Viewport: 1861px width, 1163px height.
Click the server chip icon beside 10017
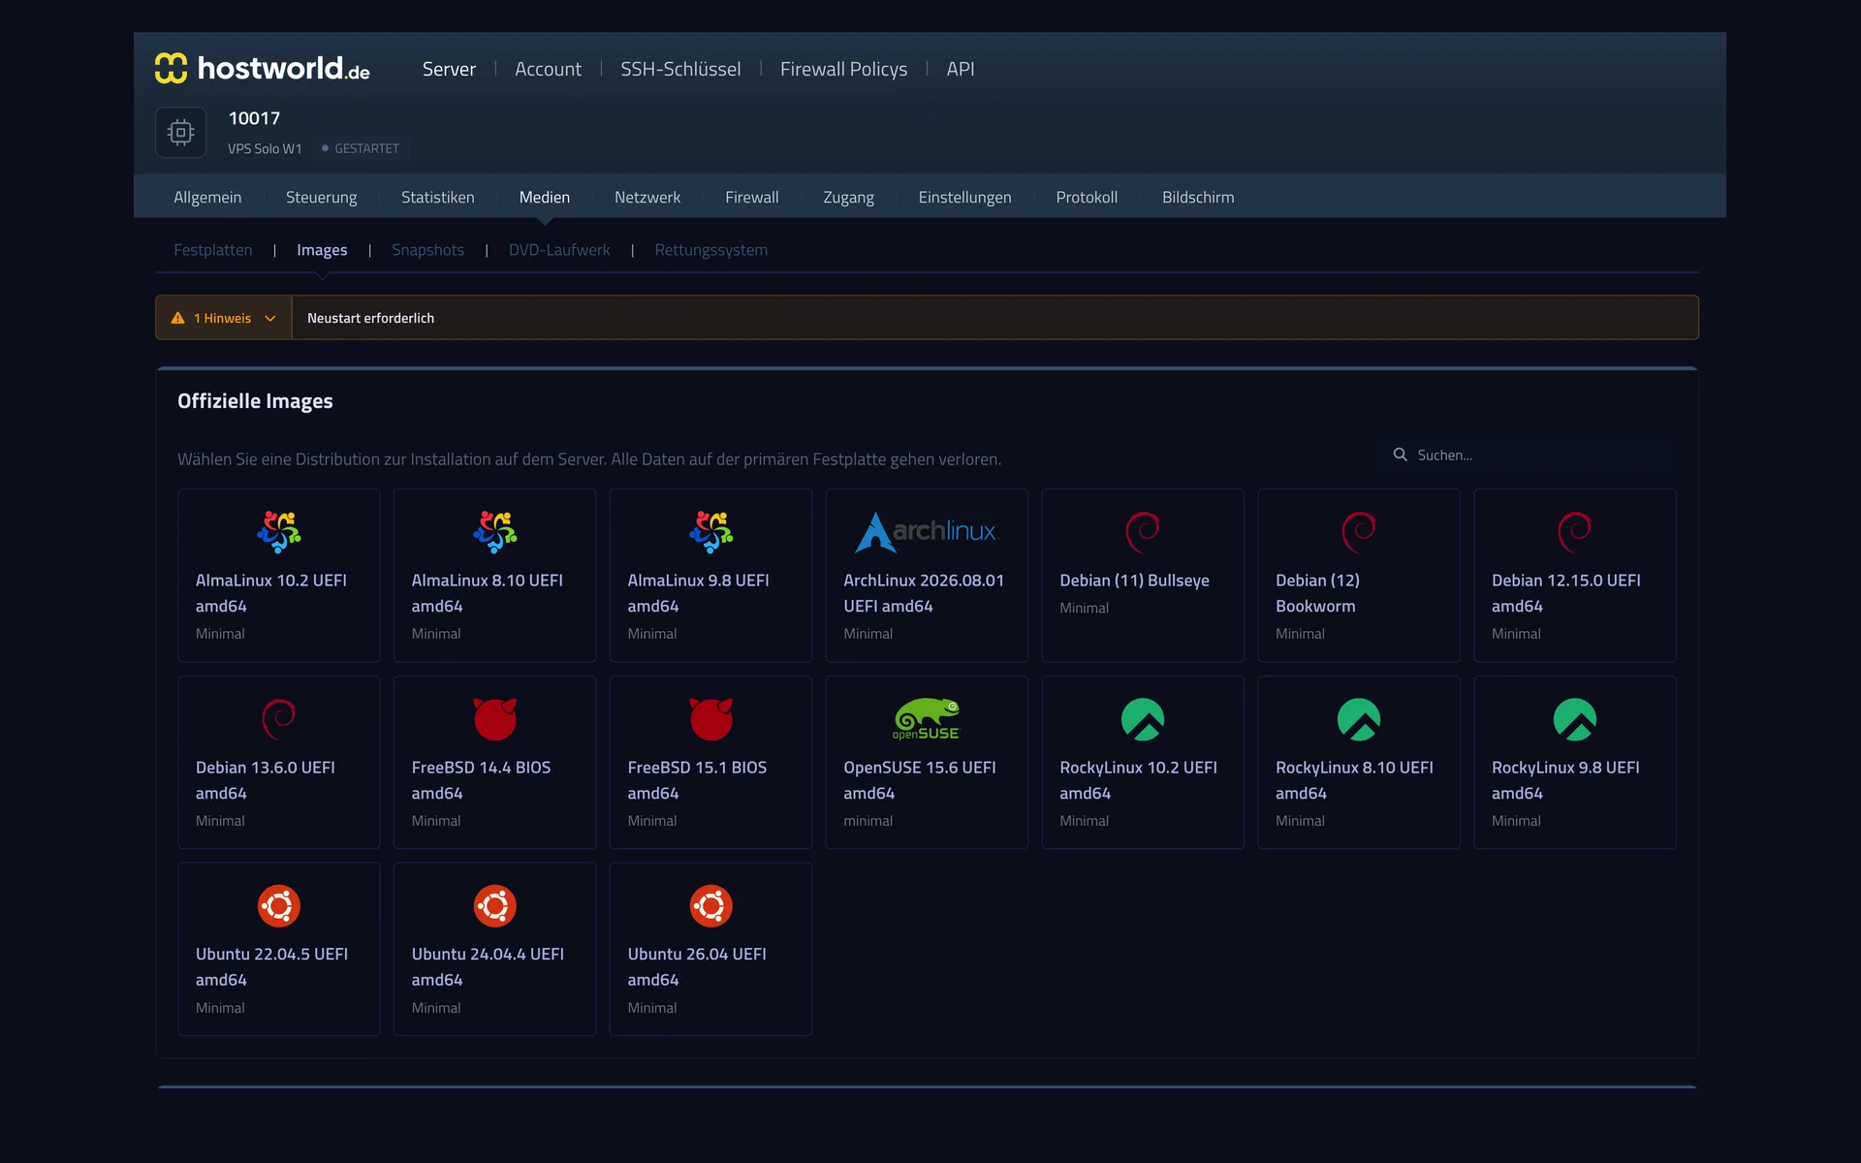[x=180, y=133]
